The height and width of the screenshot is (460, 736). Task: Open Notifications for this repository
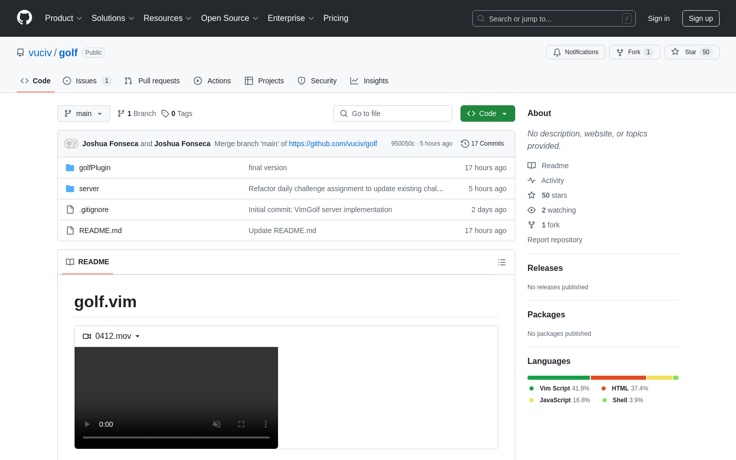point(576,52)
